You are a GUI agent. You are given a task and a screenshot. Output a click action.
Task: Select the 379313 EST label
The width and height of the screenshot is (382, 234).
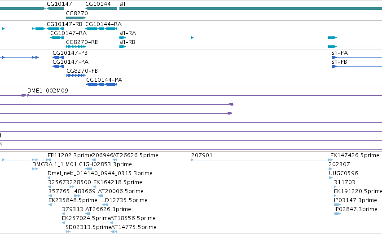click(72, 209)
